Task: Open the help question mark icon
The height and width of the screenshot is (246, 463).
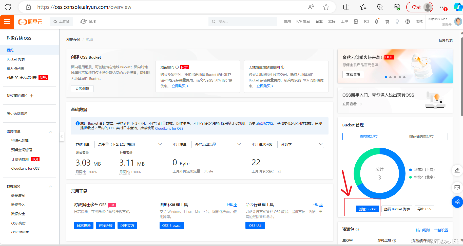Action: point(408,21)
